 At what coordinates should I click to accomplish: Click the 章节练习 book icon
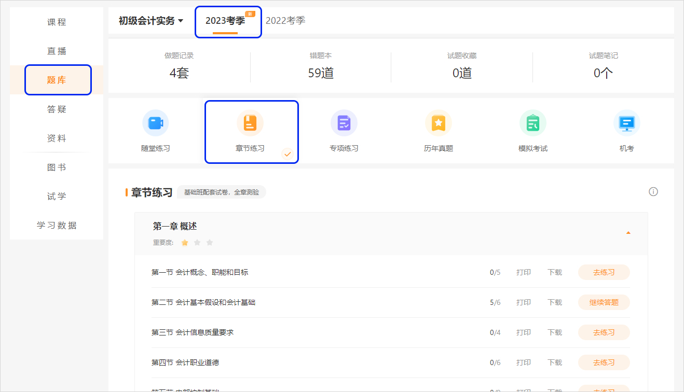click(x=250, y=122)
